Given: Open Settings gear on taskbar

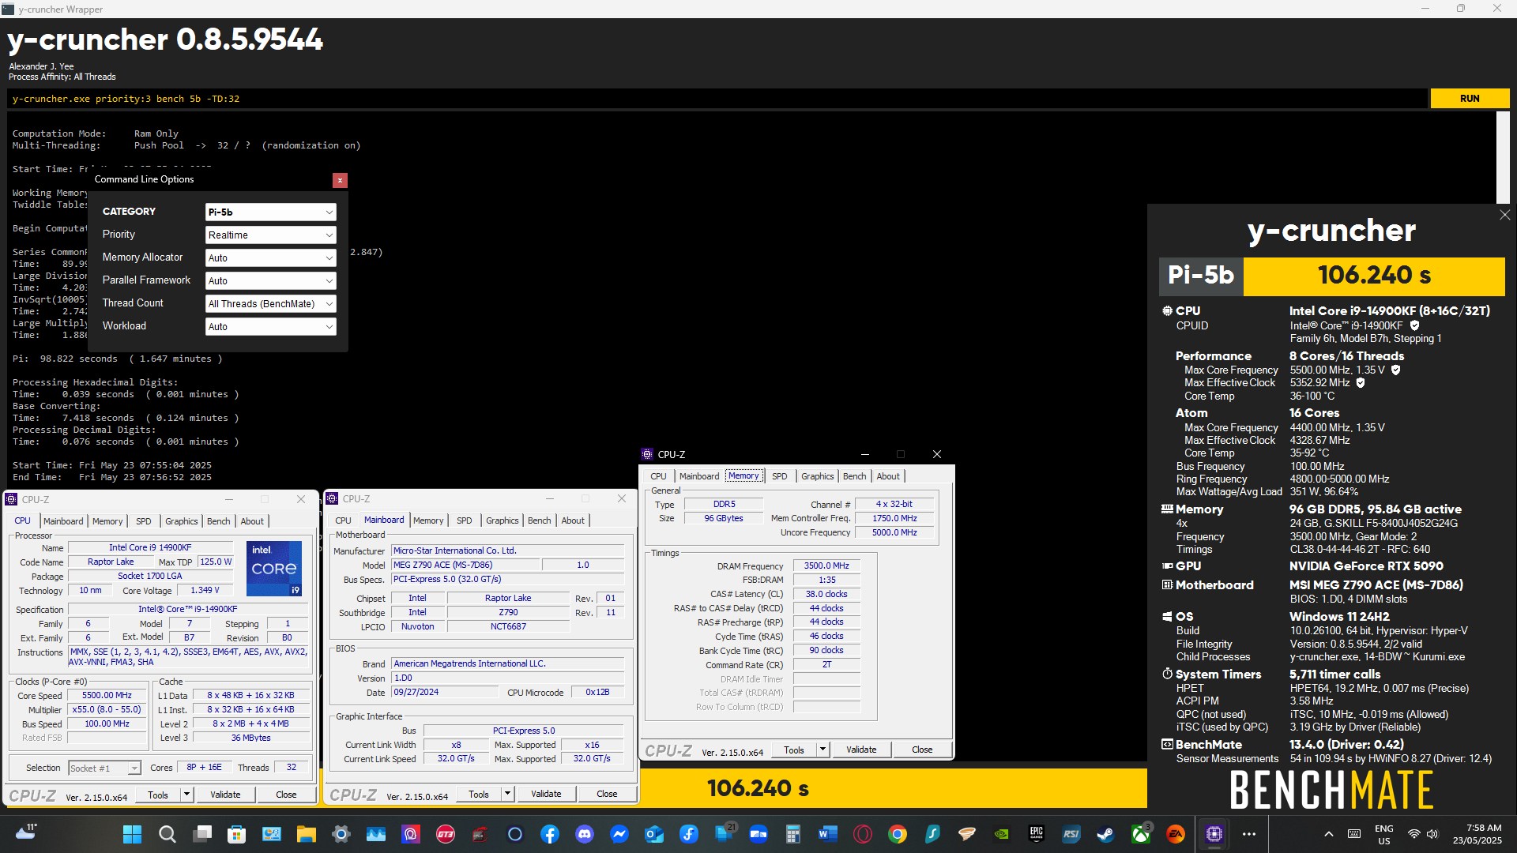Looking at the screenshot, I should point(341,834).
